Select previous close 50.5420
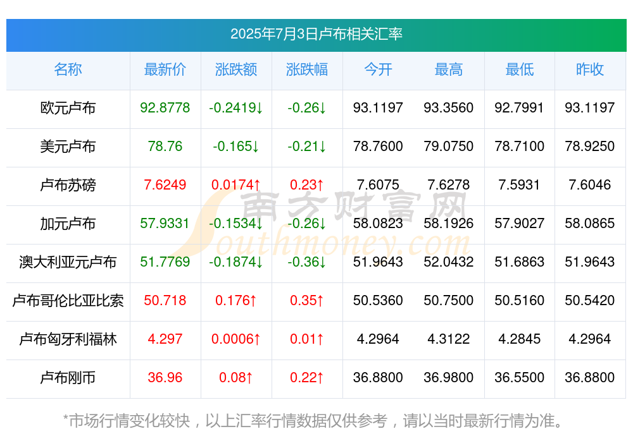Image resolution: width=633 pixels, height=441 pixels. [590, 300]
